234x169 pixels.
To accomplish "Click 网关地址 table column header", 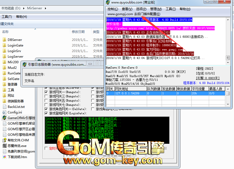I will pos(131,89).
